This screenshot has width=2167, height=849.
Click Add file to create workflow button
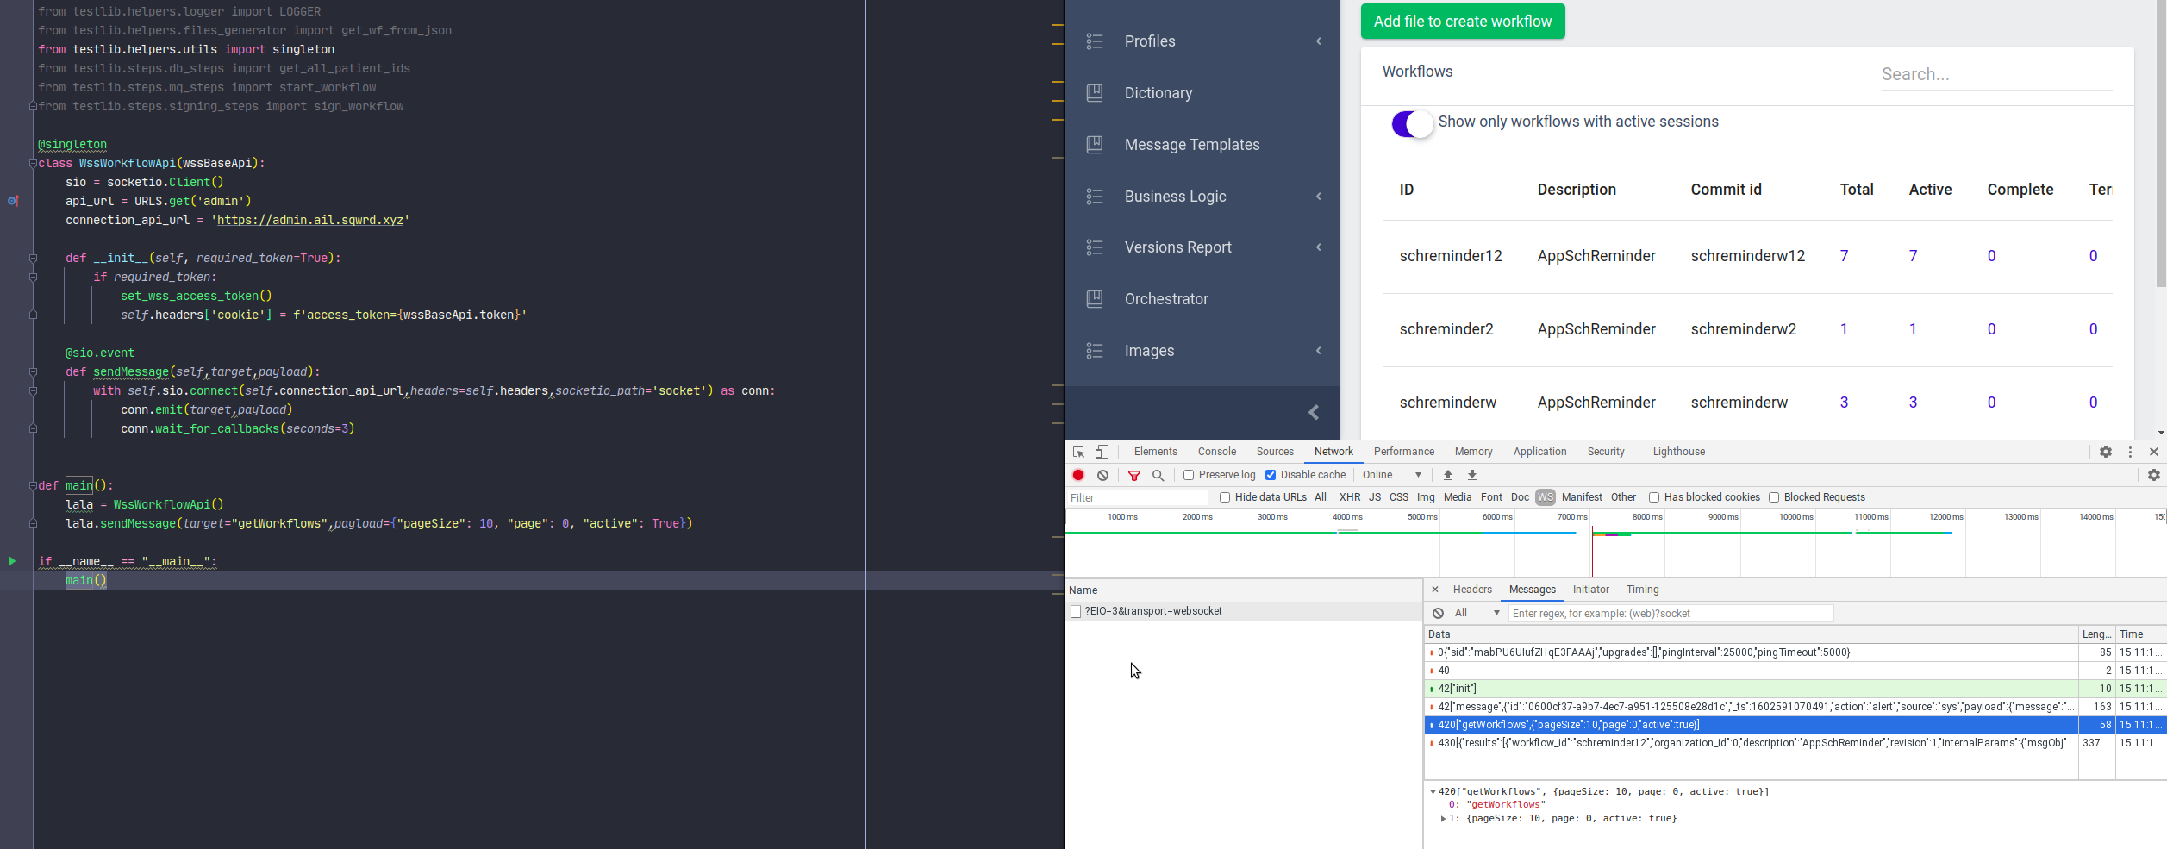(1463, 22)
